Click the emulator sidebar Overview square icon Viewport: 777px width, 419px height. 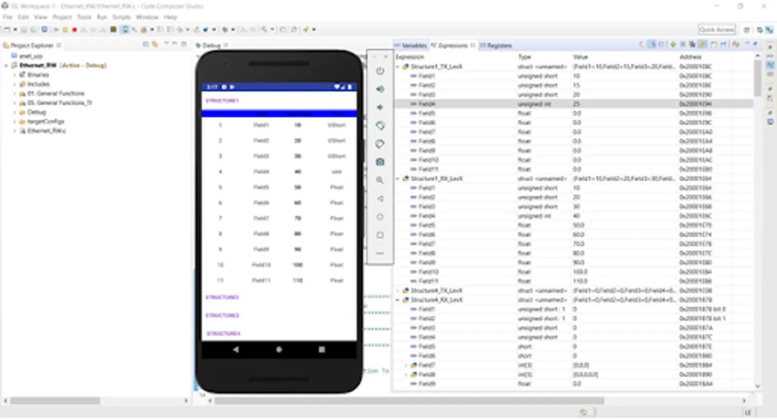380,235
